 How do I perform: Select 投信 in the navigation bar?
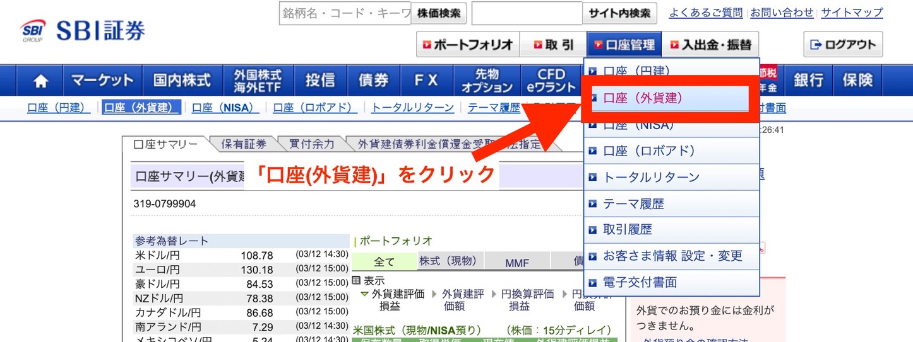[x=321, y=80]
